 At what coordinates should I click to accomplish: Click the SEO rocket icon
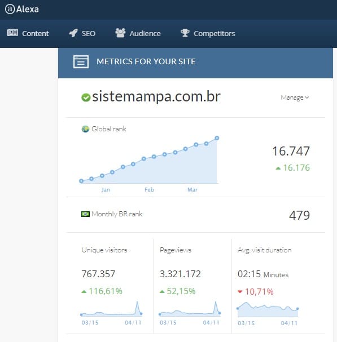tap(73, 33)
